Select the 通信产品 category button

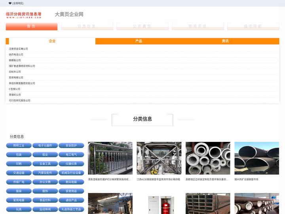tap(71, 200)
